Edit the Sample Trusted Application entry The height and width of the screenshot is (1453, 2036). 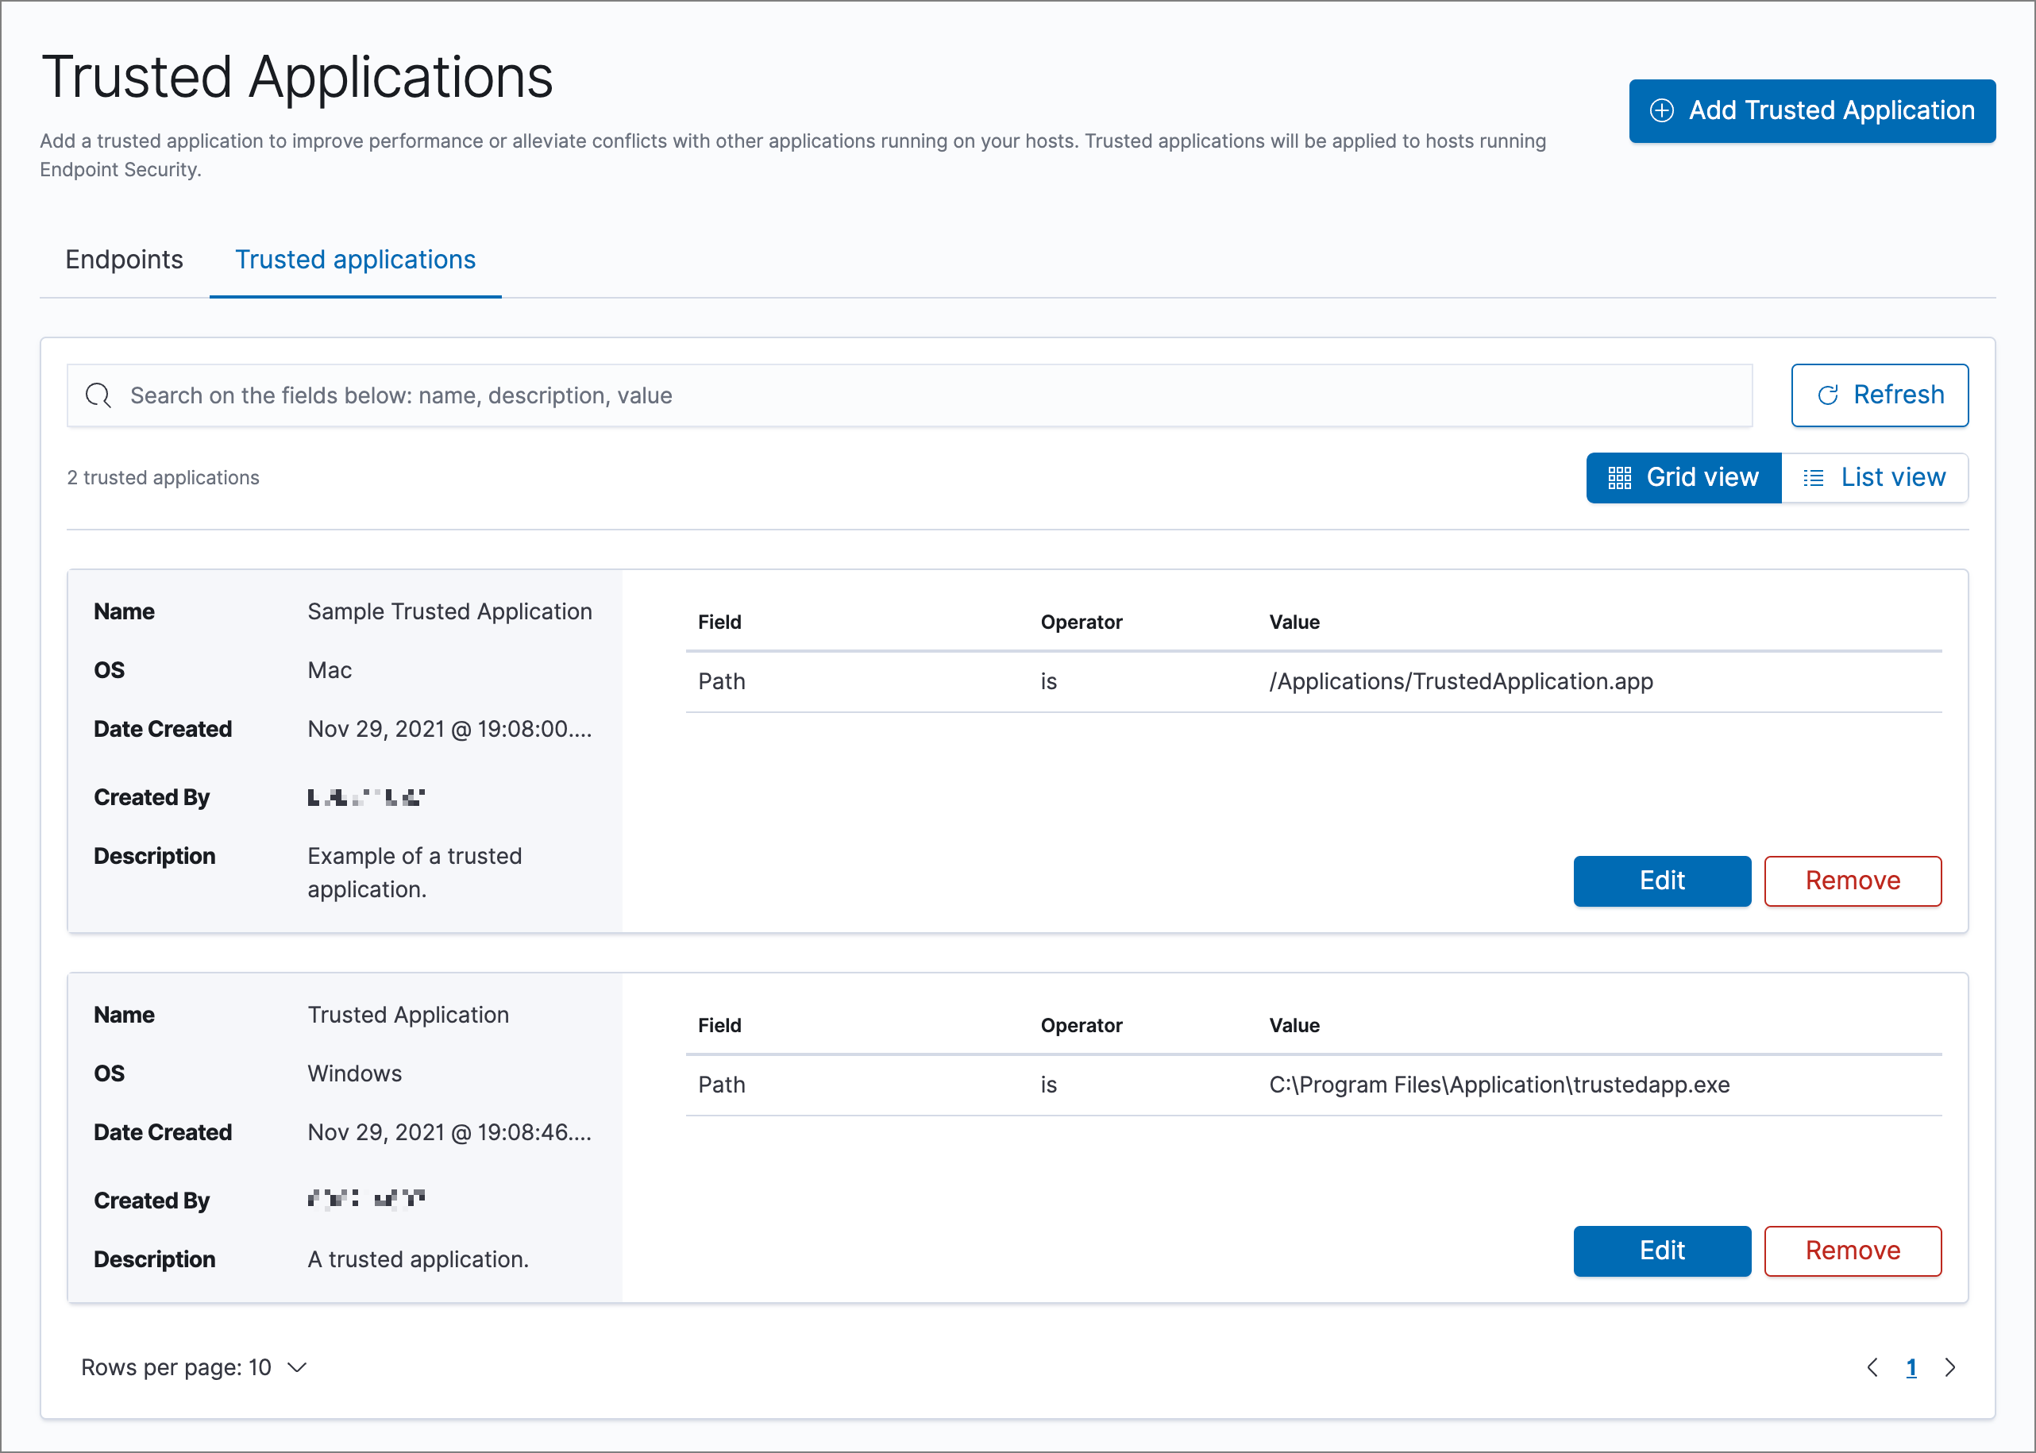tap(1661, 881)
